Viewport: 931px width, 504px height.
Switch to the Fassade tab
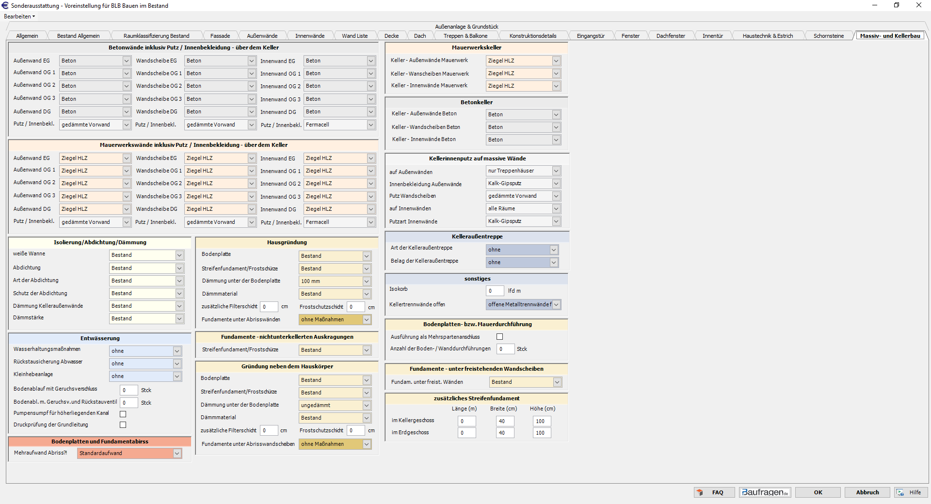pyautogui.click(x=220, y=36)
